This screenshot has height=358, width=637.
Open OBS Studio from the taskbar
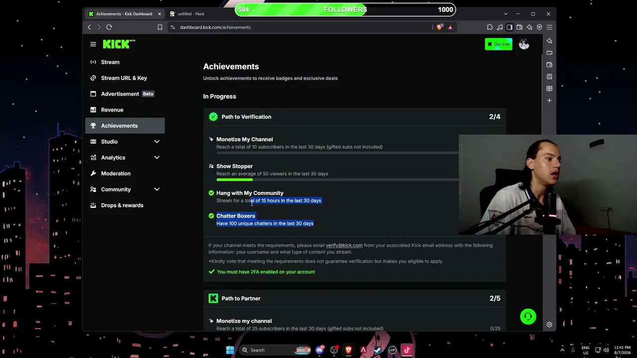pos(334,350)
